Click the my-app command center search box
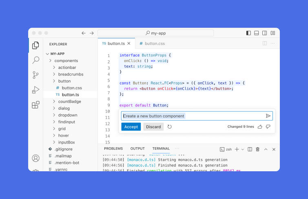The width and height of the screenshot is (308, 199). coord(155,33)
